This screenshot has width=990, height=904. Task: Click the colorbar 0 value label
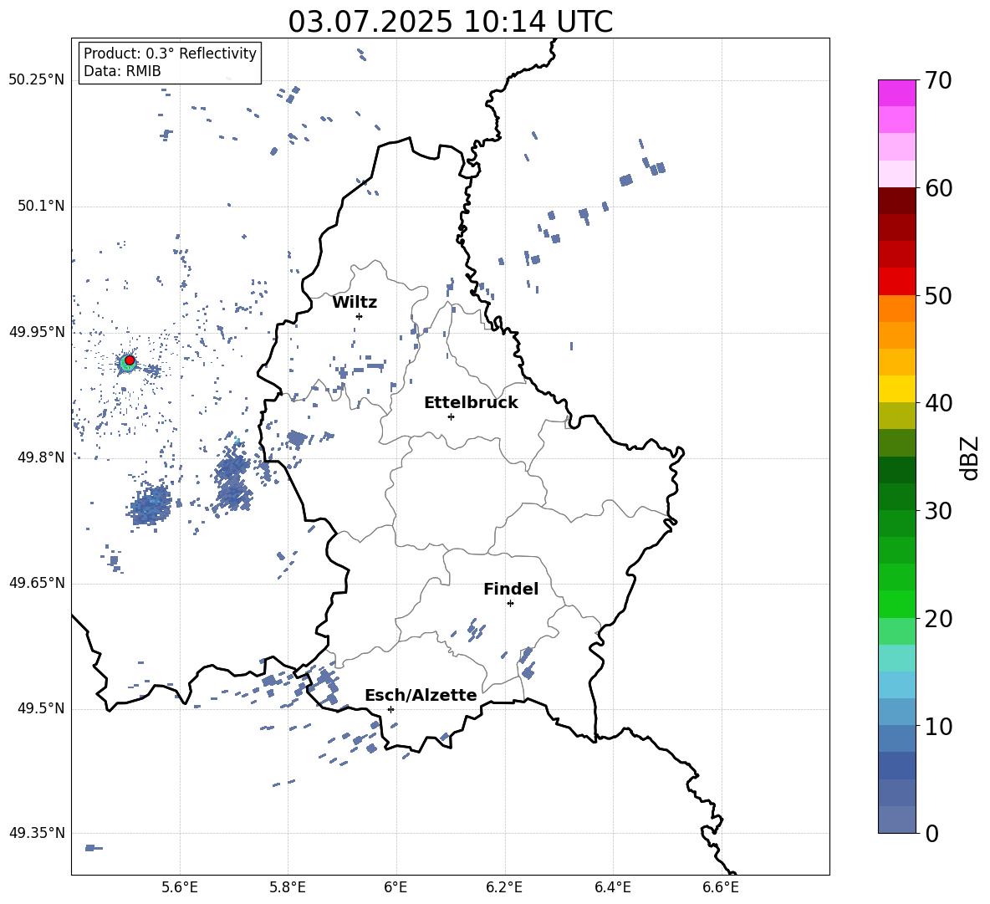pos(931,834)
